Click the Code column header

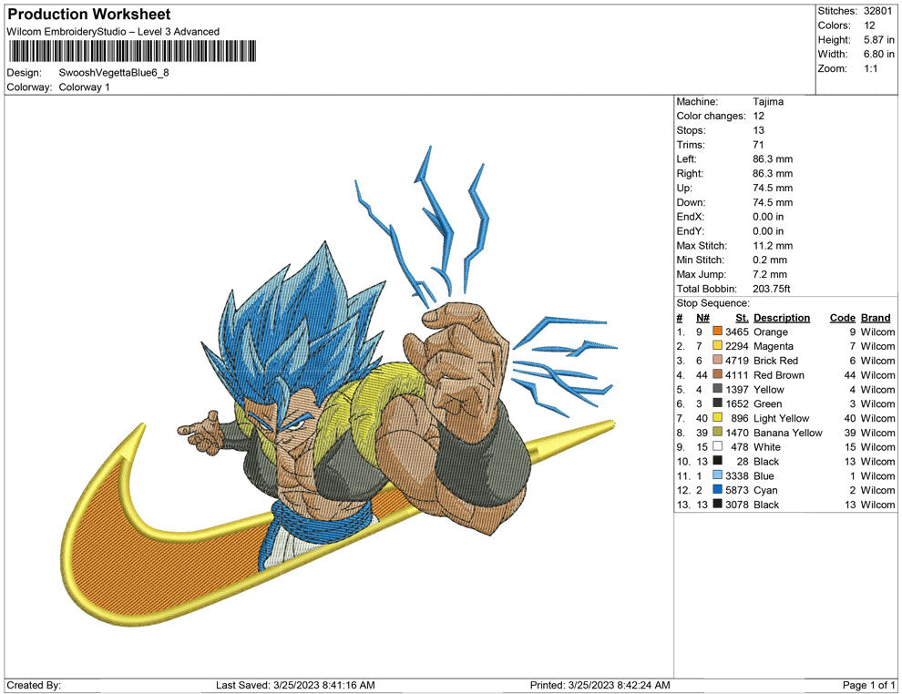pos(842,318)
